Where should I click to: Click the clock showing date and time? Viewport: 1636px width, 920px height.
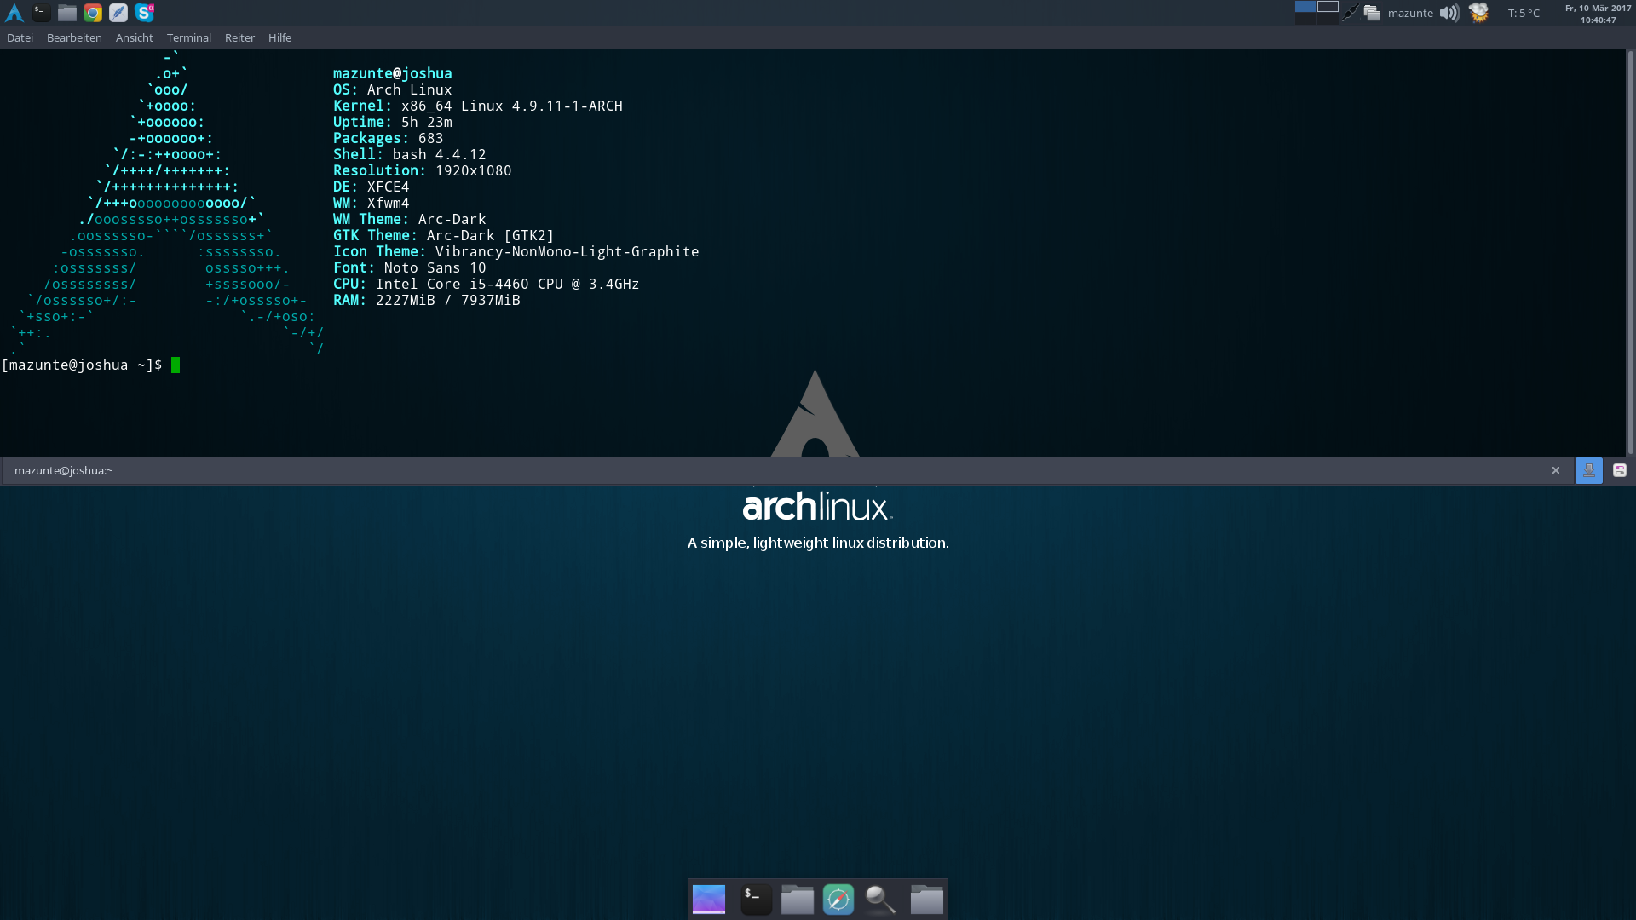pos(1598,13)
